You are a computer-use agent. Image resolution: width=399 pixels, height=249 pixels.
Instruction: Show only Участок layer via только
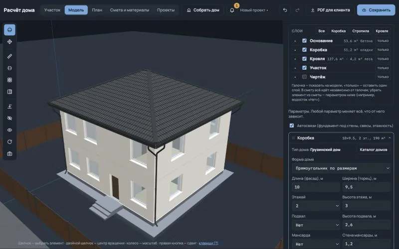(x=383, y=68)
